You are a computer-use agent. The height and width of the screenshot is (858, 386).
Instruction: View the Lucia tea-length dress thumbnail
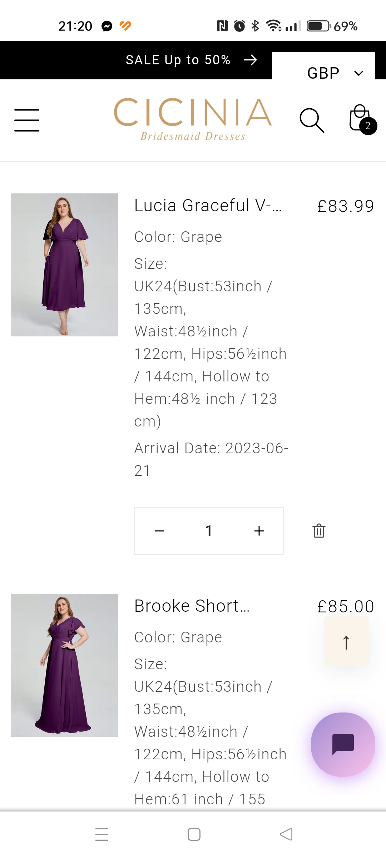point(64,265)
